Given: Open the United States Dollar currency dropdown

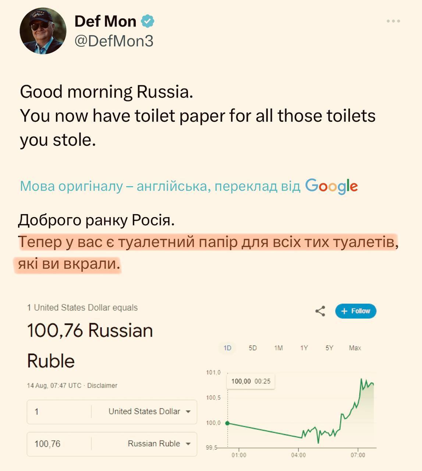Looking at the screenshot, I should tap(149, 411).
